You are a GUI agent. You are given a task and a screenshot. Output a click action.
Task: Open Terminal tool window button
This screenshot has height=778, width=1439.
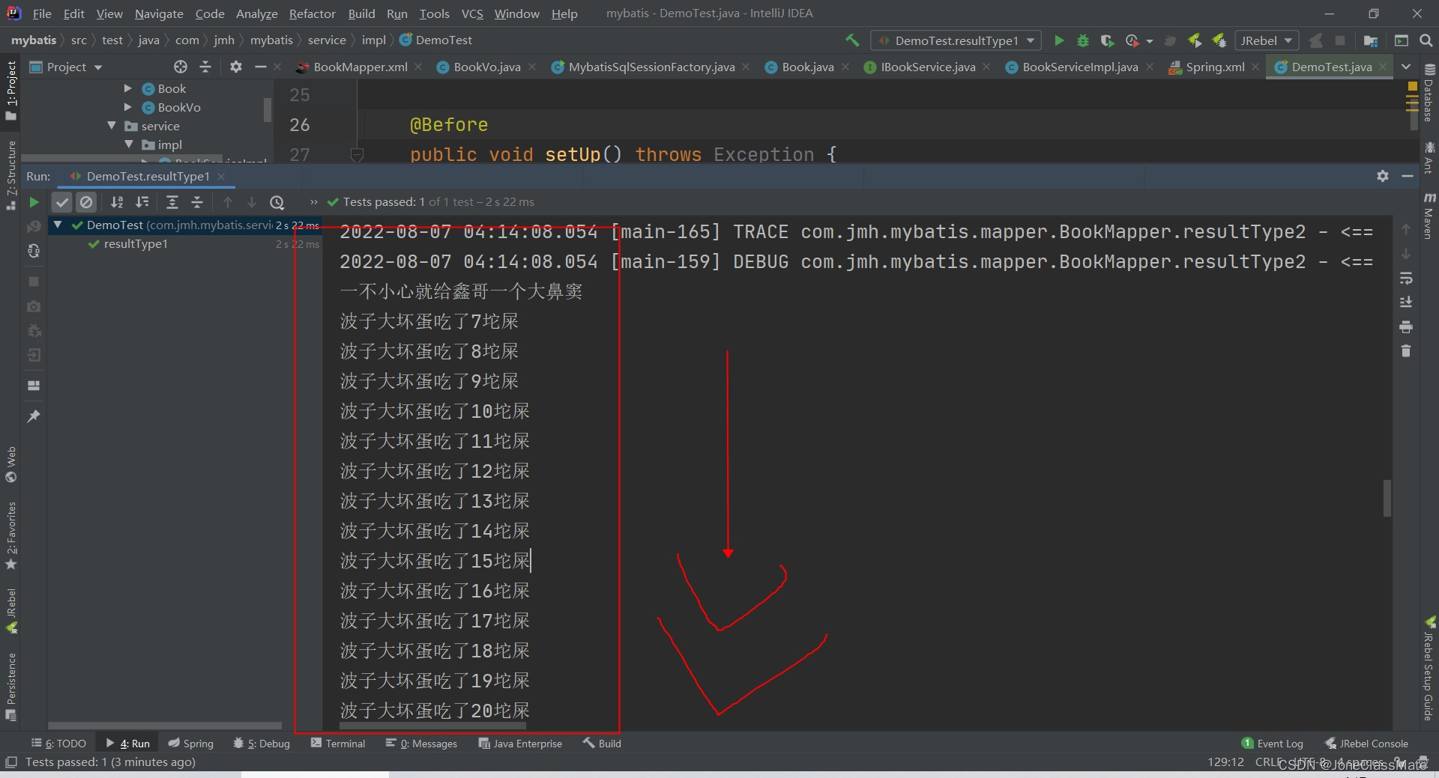tap(338, 744)
